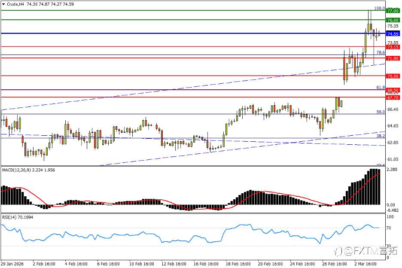Click the RSI 70 scale level

coord(389,228)
